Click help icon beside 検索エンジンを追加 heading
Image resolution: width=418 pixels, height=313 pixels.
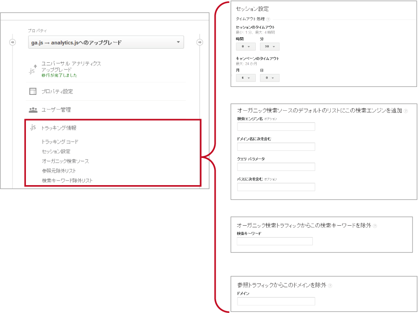coord(406,111)
